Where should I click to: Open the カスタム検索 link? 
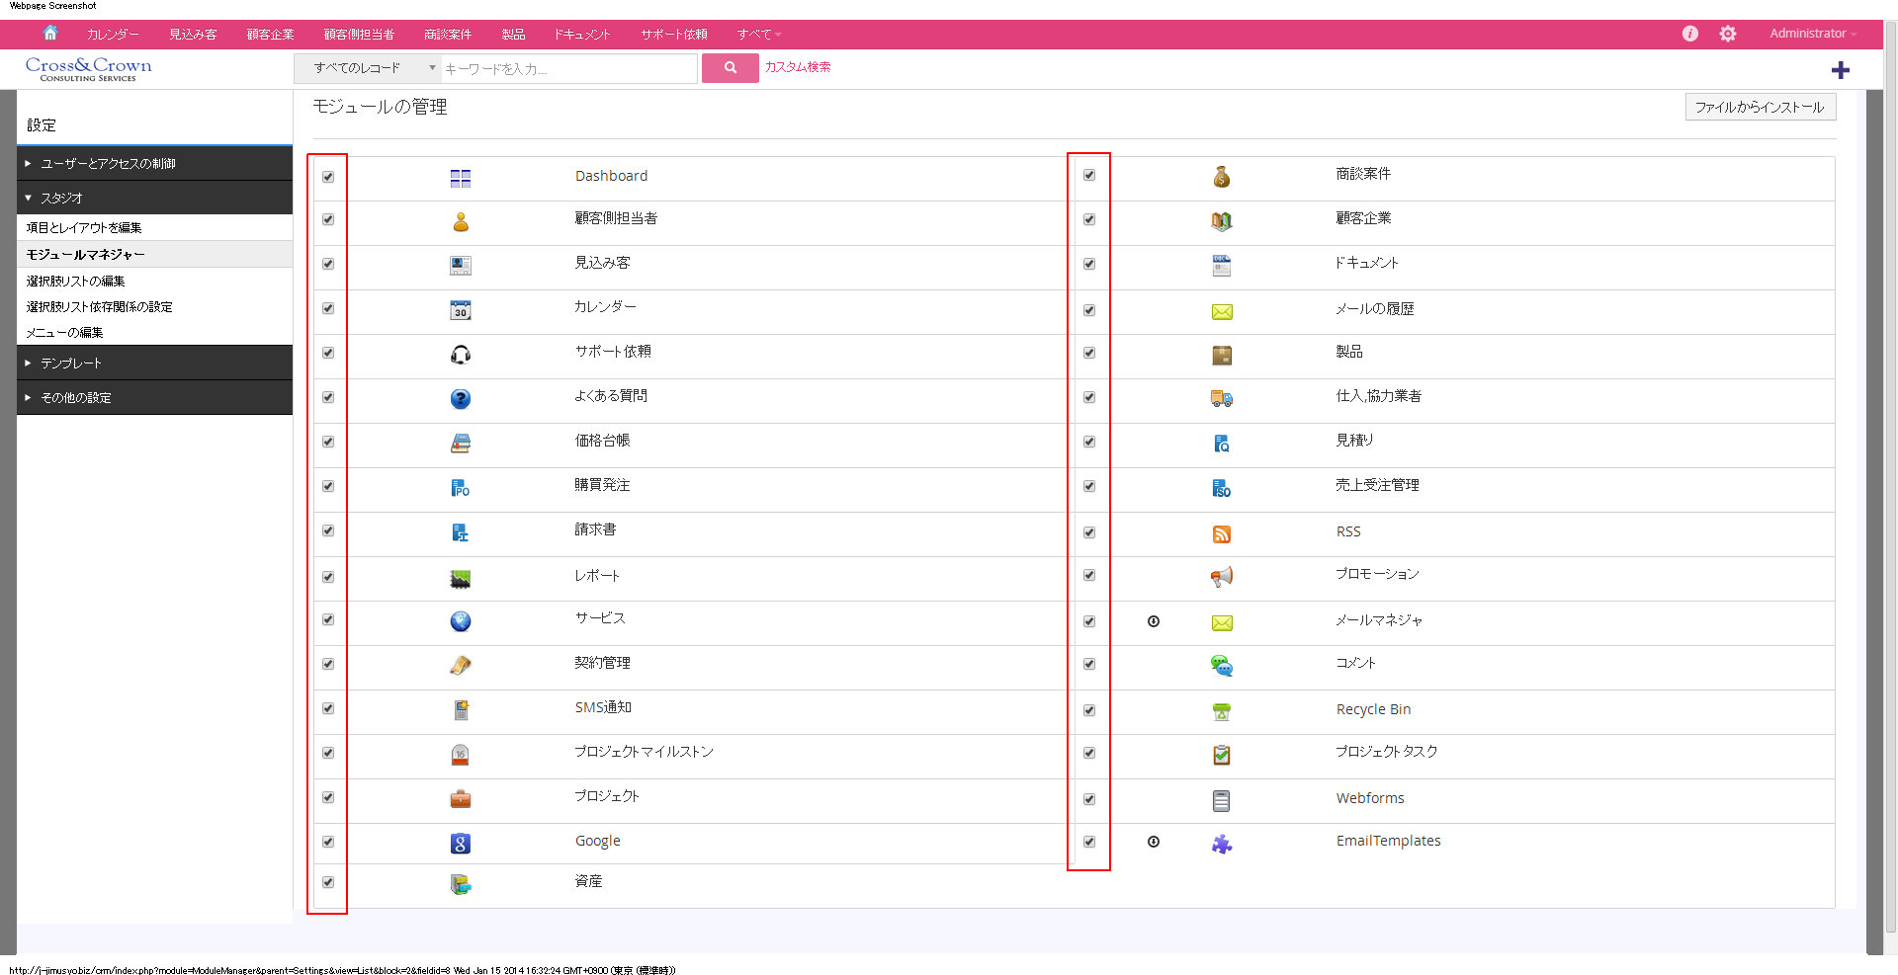798,67
